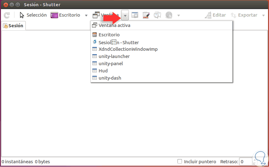
Task: Open the web capture dropdown arrow
Action: point(178,15)
